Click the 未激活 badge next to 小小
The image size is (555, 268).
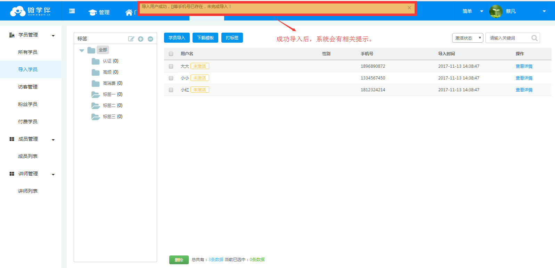[200, 78]
